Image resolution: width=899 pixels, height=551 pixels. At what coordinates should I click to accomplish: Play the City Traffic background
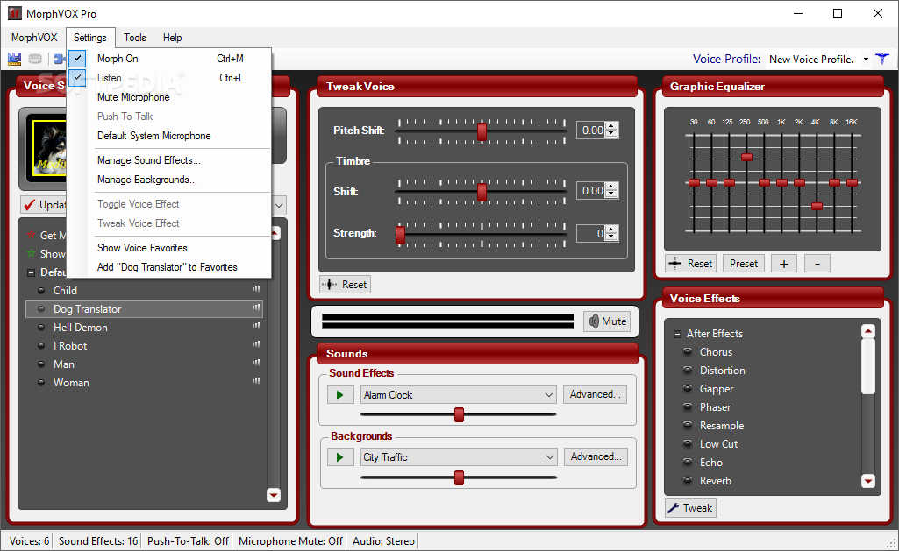tap(340, 457)
